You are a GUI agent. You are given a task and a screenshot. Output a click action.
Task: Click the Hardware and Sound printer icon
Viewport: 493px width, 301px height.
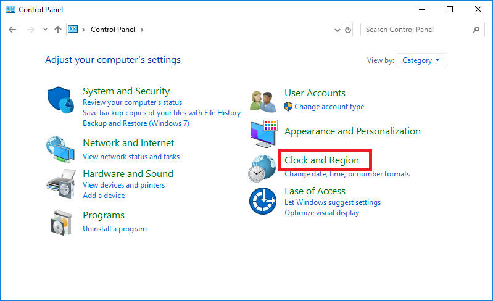click(60, 182)
